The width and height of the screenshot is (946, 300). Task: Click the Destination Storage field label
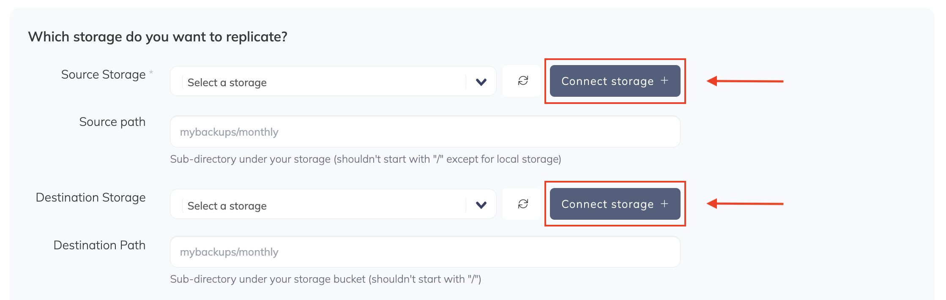[90, 198]
